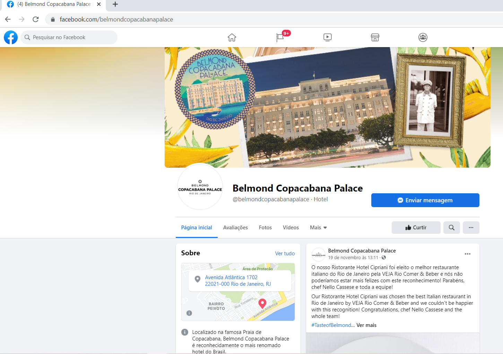Select the Vídeos tab
Image resolution: width=503 pixels, height=354 pixels.
click(290, 228)
